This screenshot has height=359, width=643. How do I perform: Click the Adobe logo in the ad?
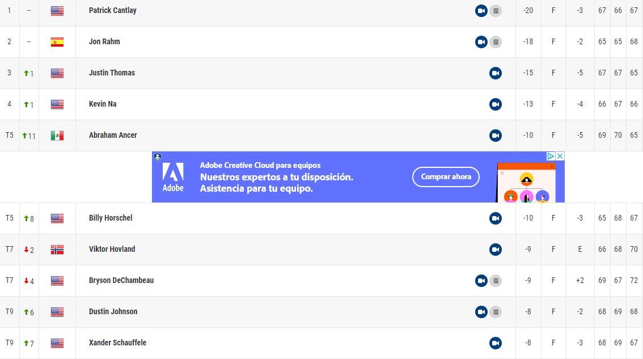point(173,176)
